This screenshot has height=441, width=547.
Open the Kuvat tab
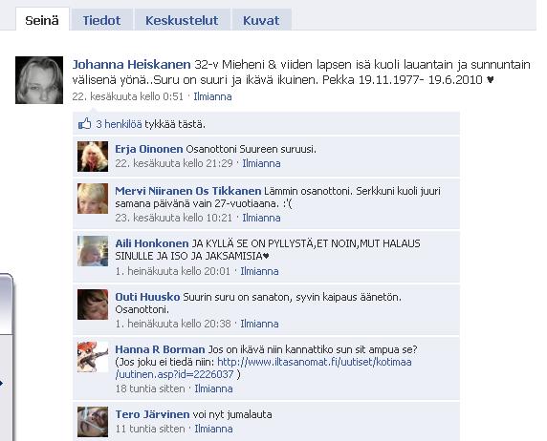(x=261, y=20)
